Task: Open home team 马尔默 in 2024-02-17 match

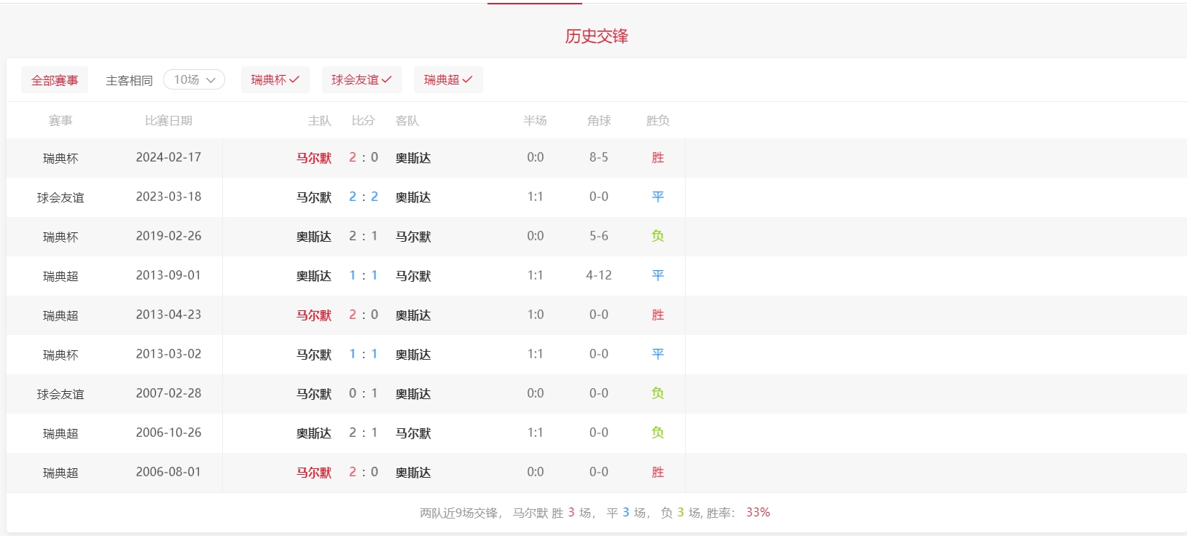Action: point(313,158)
